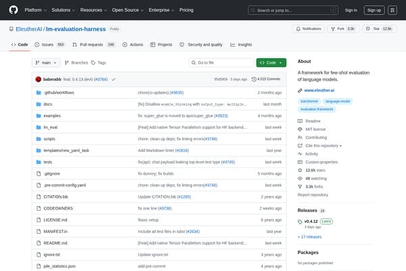406x271 pixels.
Task: Expand Cite this repository dropdown
Action: (x=320, y=146)
